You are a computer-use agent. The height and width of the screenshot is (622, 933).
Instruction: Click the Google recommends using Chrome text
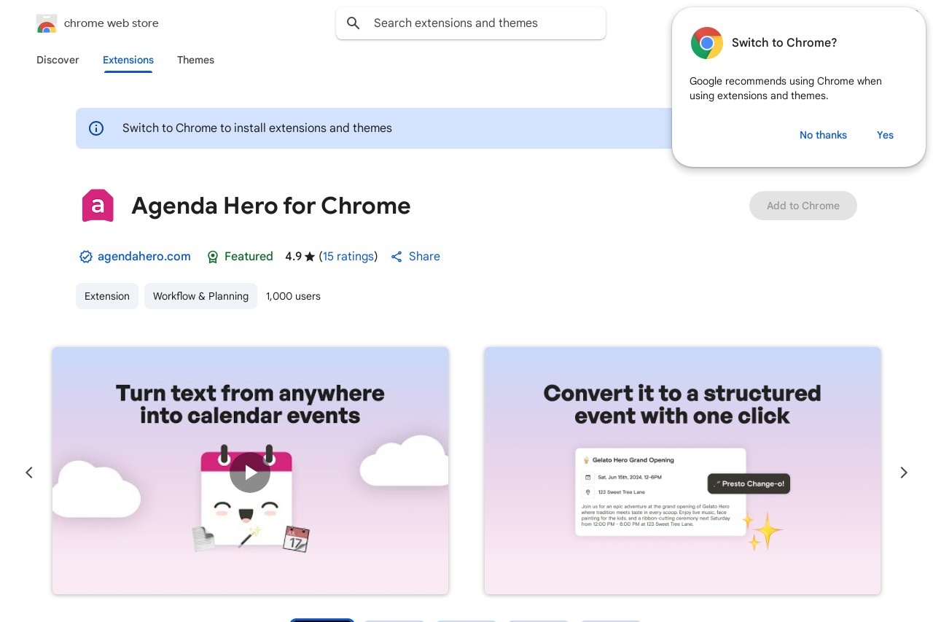786,88
